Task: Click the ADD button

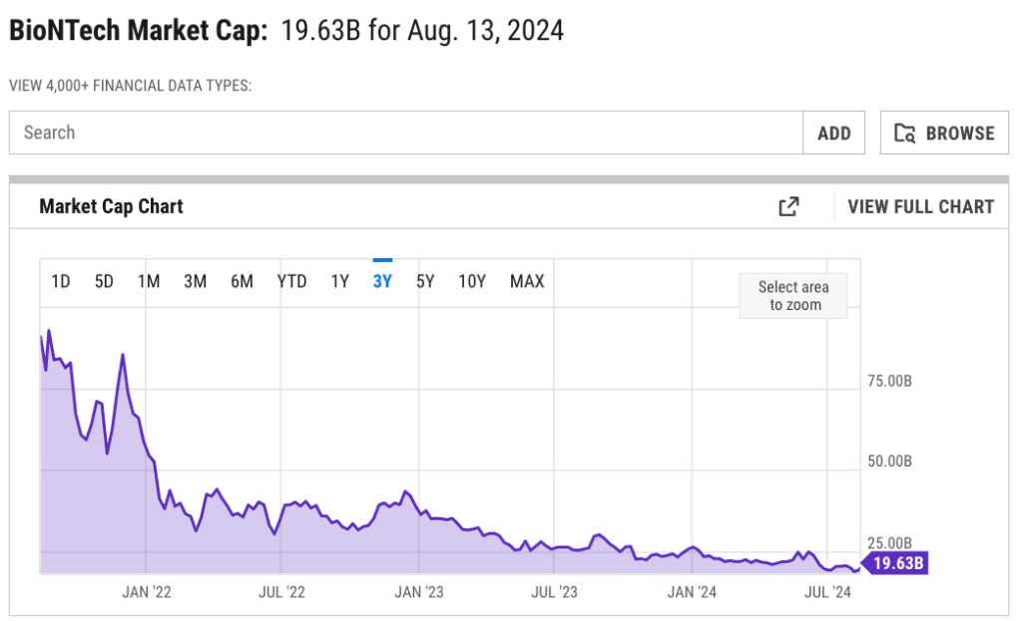Action: [833, 132]
